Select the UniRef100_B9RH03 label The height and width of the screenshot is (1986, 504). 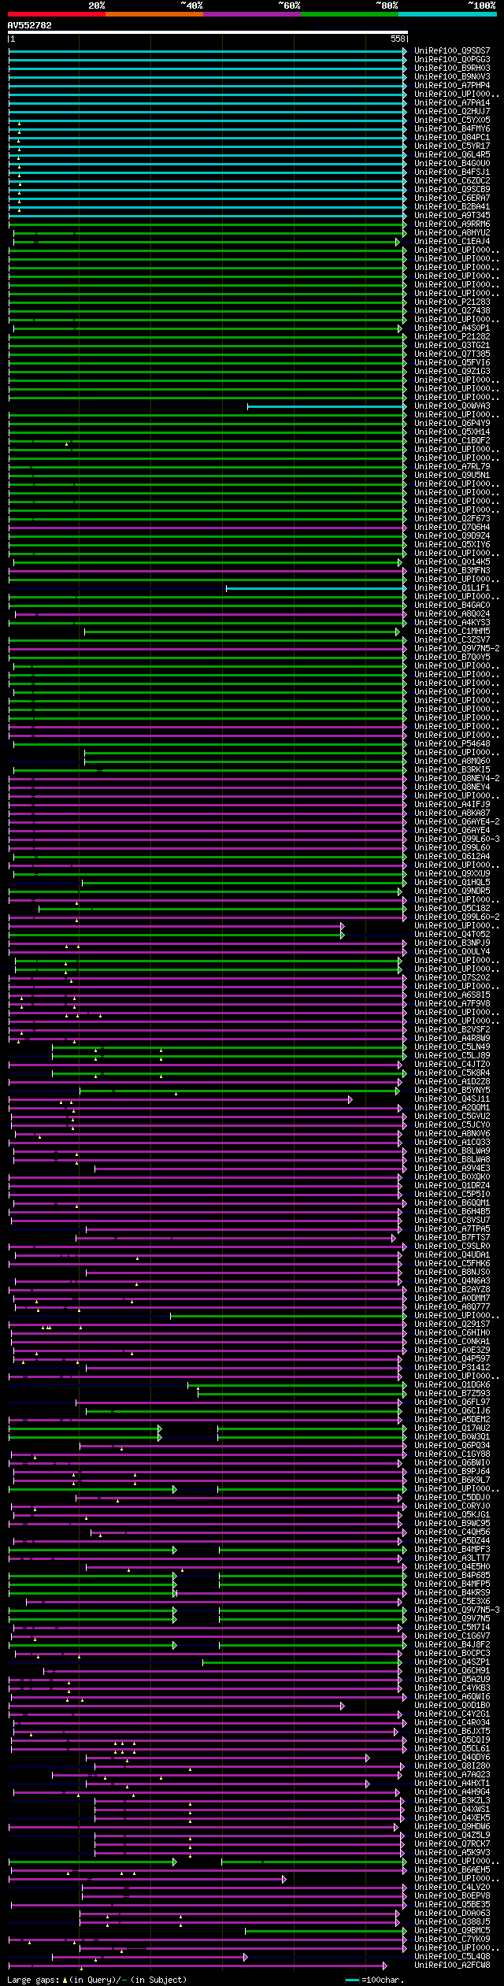click(452, 69)
